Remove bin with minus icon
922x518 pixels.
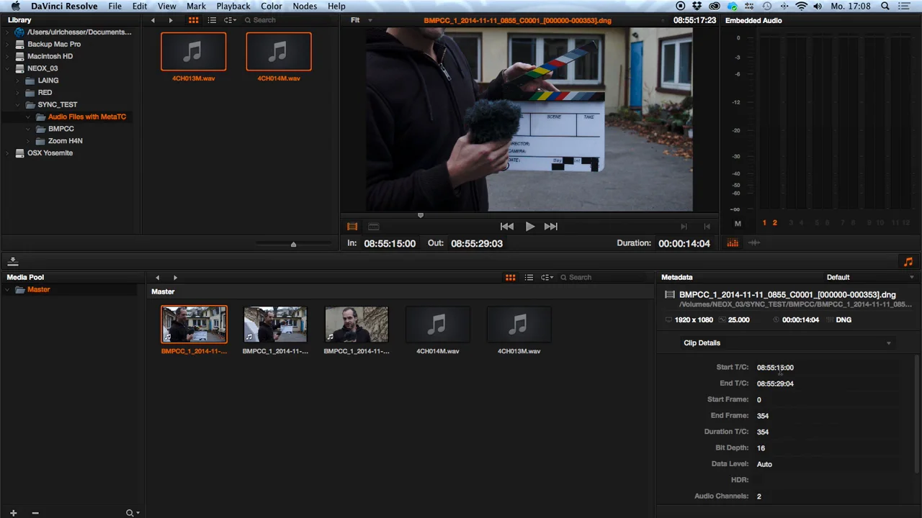pyautogui.click(x=35, y=513)
